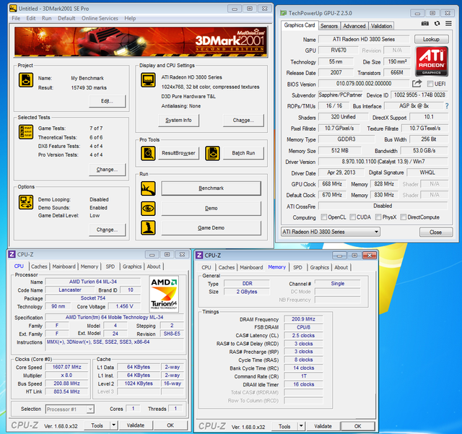Expand Tools dropdown arrow in left CPU-Z

pos(114,425)
